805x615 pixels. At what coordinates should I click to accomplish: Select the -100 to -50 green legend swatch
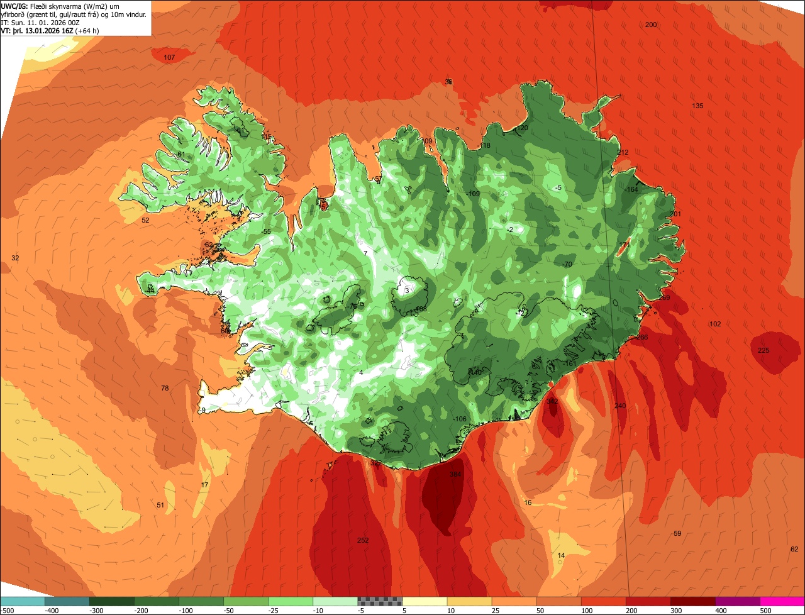pyautogui.click(x=201, y=601)
